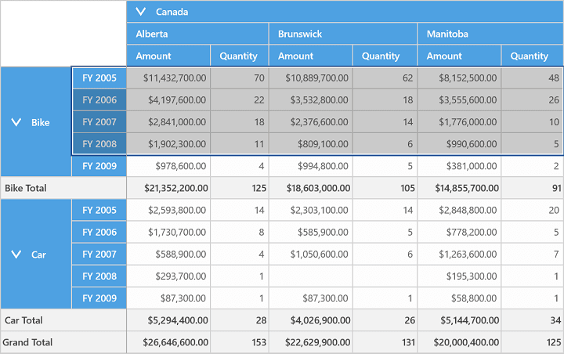Collapse the Car row group chevron
Viewport: 564px width, 354px height.
click(16, 255)
